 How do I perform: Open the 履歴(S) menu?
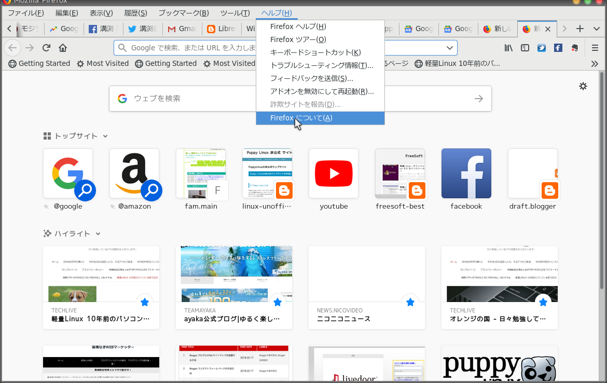point(135,13)
